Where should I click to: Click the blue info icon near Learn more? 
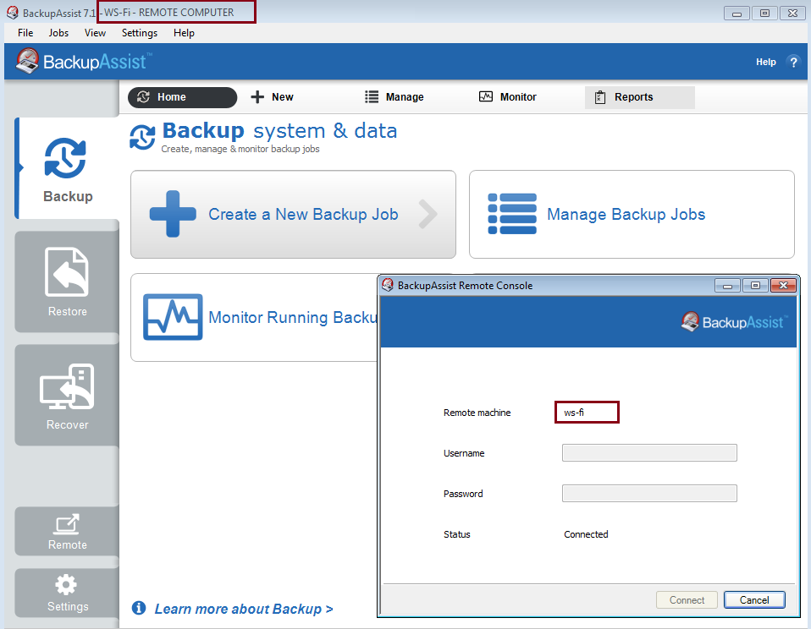(139, 608)
